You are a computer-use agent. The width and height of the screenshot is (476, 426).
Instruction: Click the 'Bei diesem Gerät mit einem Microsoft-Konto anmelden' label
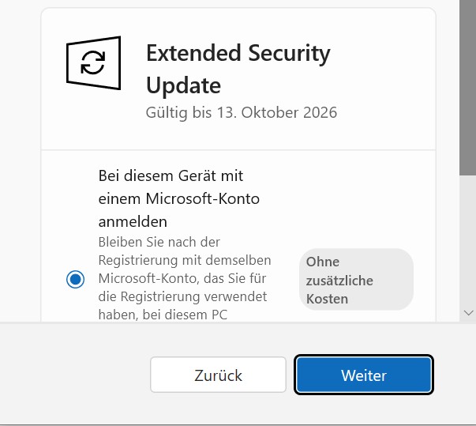(178, 198)
